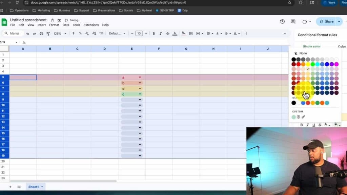Add custom color plus icon
Image resolution: width=347 pixels, height=195 pixels.
coord(298,117)
